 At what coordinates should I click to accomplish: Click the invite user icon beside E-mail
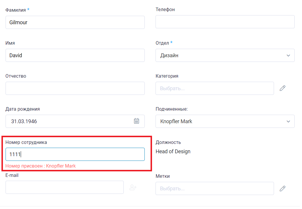click(x=133, y=187)
